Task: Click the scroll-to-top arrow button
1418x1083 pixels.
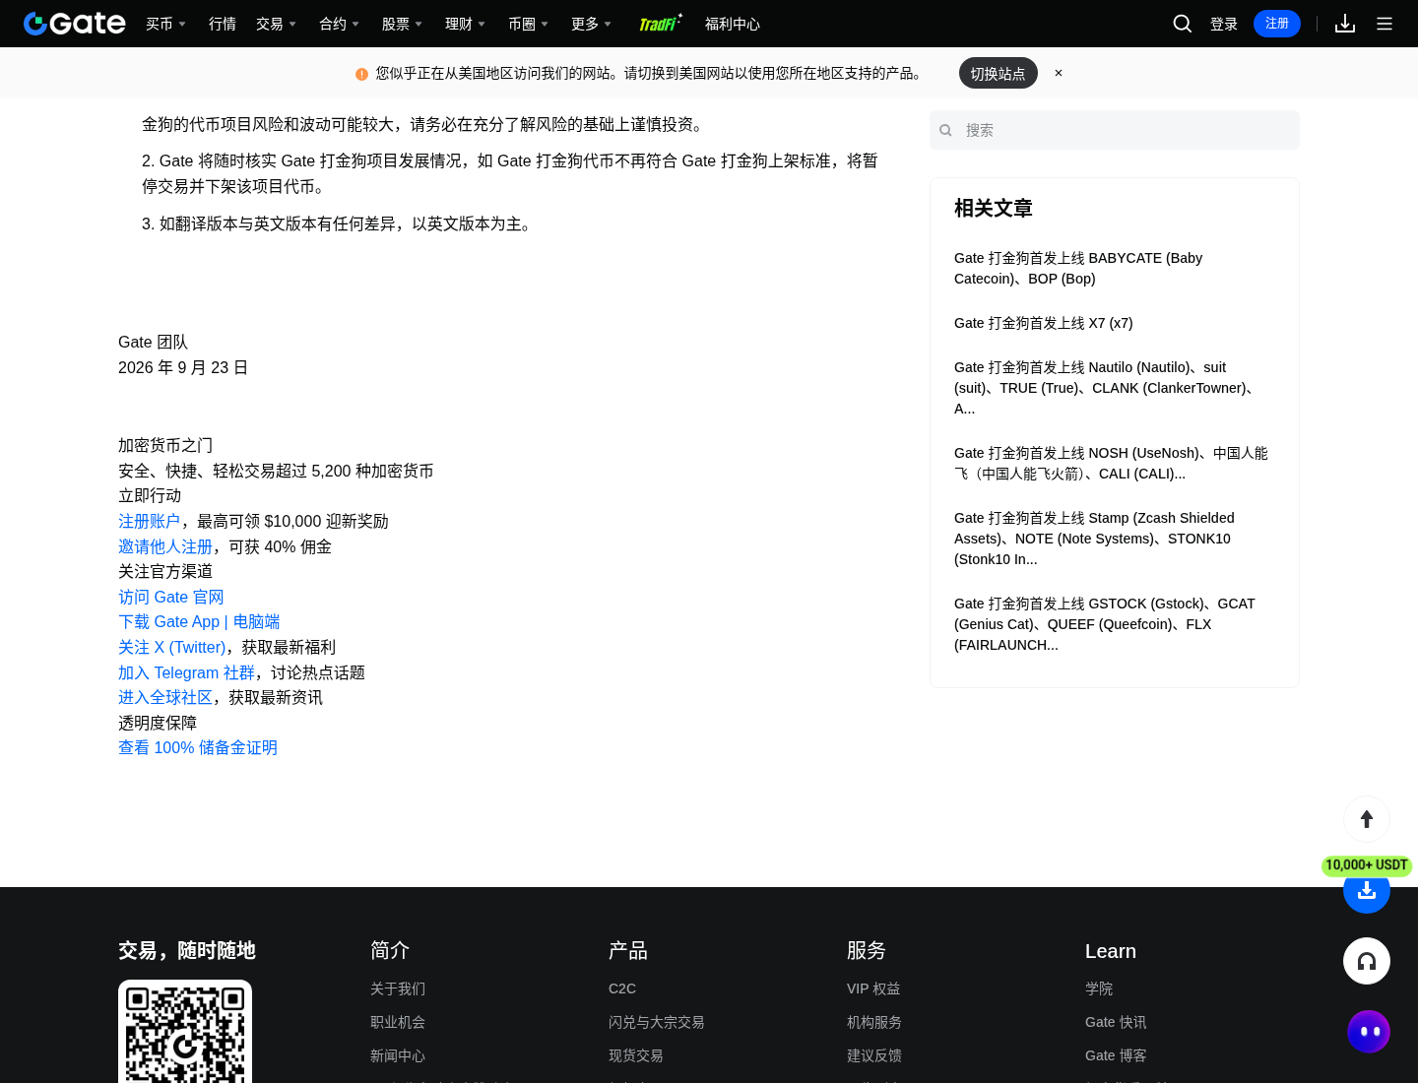Action: (1367, 819)
